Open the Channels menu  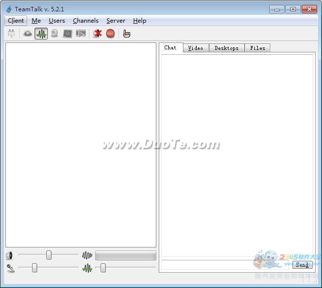(x=86, y=21)
